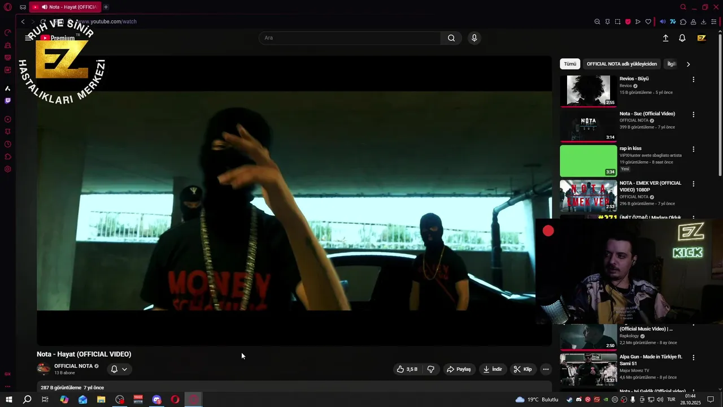This screenshot has height=407, width=723.
Task: Click the Nota - Hayat video player
Action: click(x=294, y=201)
